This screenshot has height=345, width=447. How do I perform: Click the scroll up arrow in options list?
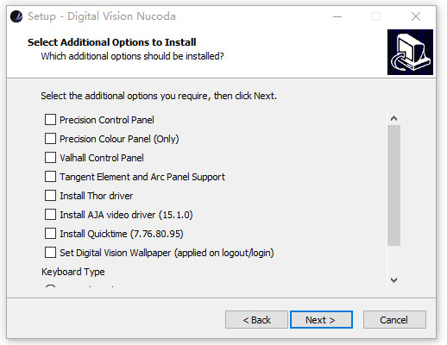(393, 118)
